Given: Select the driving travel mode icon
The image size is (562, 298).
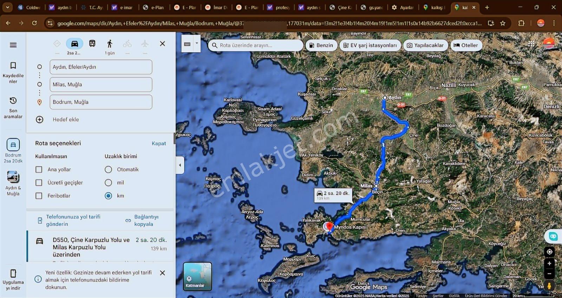Looking at the screenshot, I should pos(74,43).
